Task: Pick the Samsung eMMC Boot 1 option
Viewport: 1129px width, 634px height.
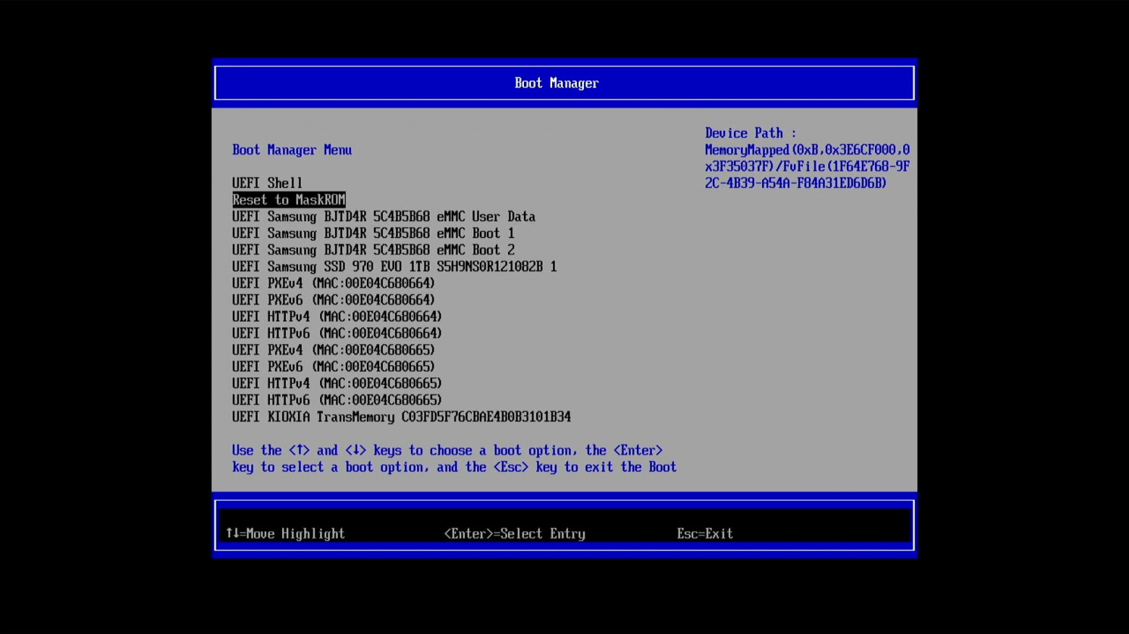Action: pyautogui.click(x=373, y=233)
